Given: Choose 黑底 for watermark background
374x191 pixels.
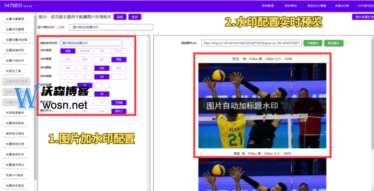Looking at the screenshot, I should coord(119,59).
